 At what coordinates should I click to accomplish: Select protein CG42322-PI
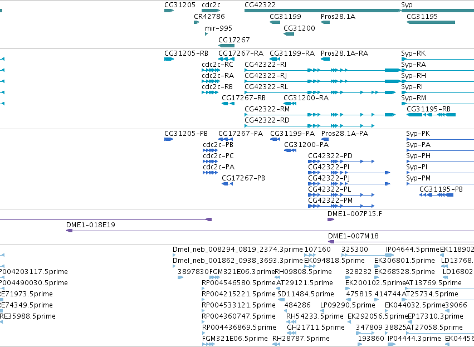pos(349,173)
